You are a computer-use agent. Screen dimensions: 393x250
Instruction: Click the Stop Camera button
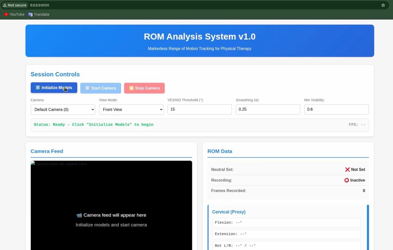(x=144, y=88)
